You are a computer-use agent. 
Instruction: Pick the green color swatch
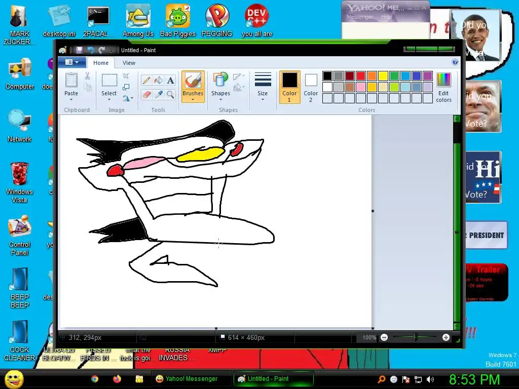pyautogui.click(x=394, y=76)
